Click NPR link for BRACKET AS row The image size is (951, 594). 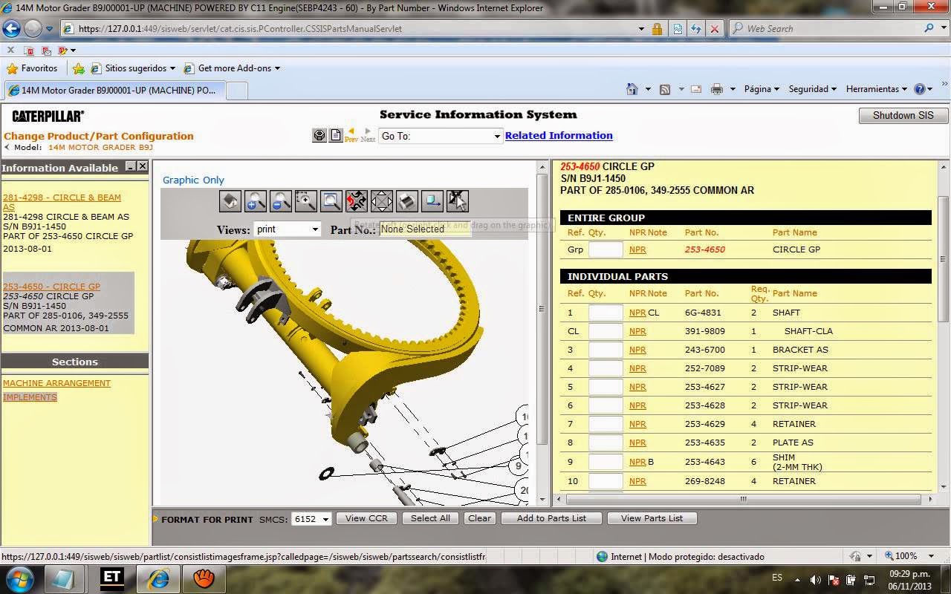637,350
